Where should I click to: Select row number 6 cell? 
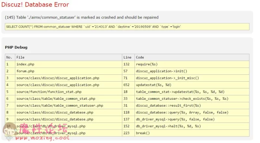coord(10,98)
